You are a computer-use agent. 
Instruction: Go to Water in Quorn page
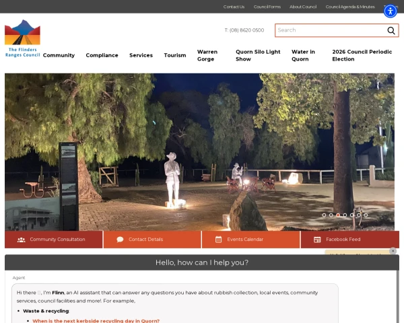(x=303, y=55)
